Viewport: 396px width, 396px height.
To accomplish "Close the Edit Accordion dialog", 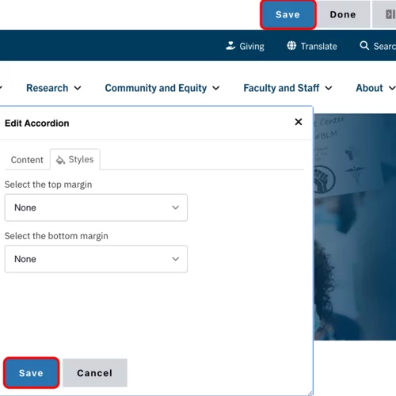I will click(x=299, y=122).
